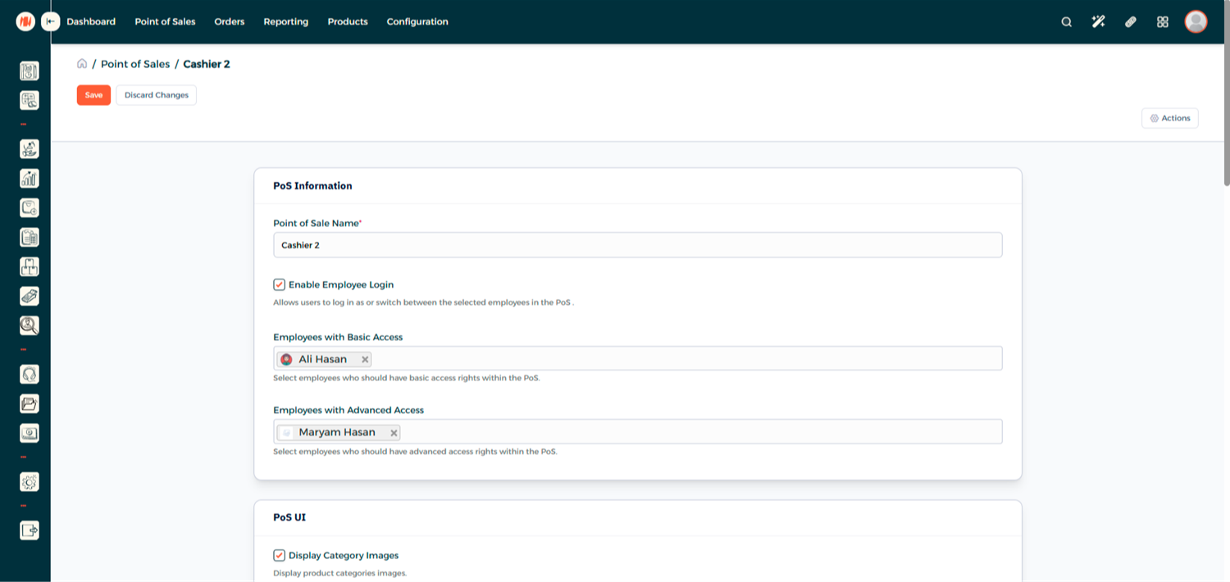The height and width of the screenshot is (582, 1230).
Task: Open the Configuration menu
Action: tap(417, 22)
